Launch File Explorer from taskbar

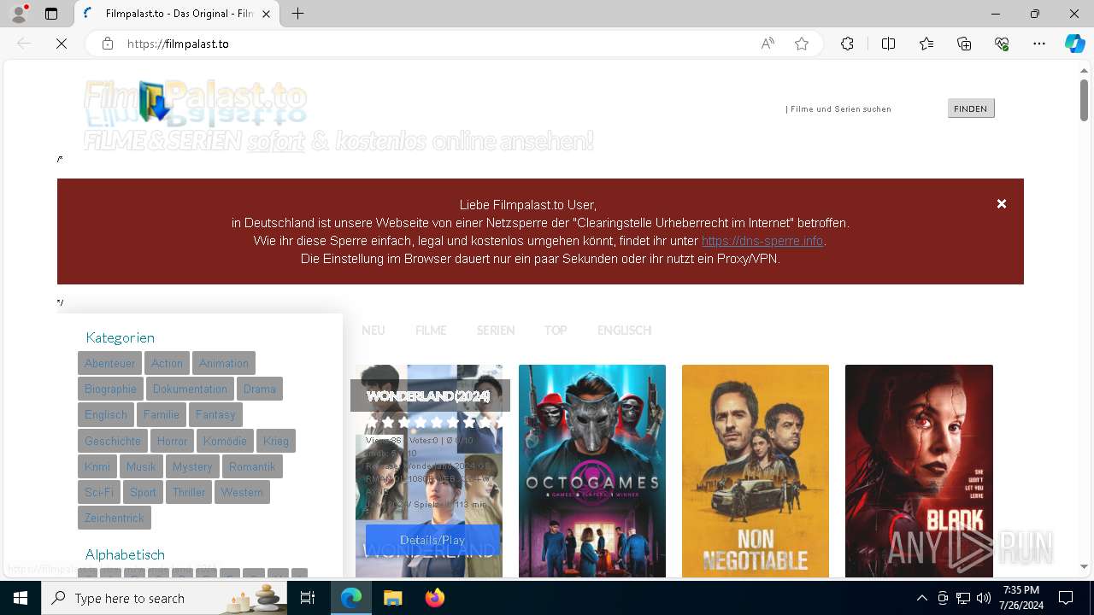[392, 598]
